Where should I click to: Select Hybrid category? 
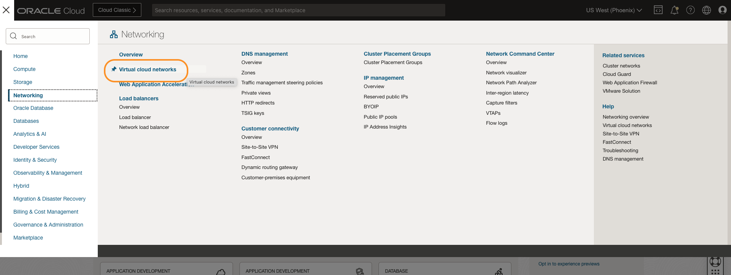(21, 186)
